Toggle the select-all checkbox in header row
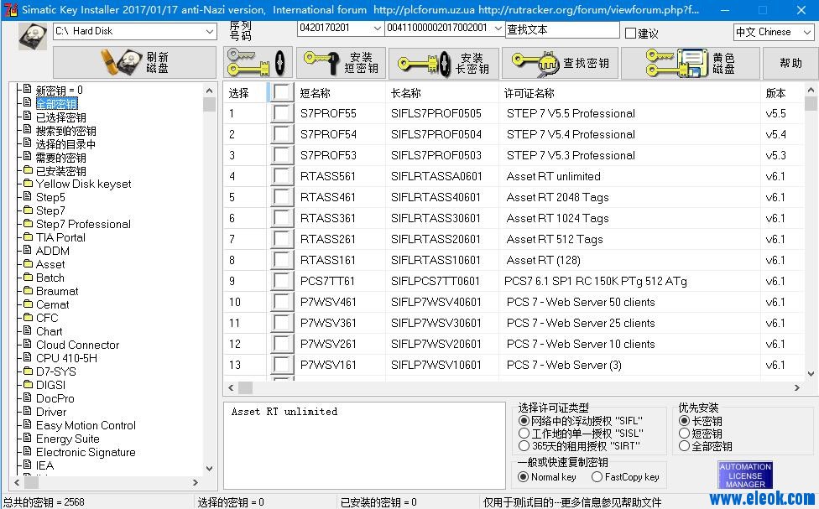819x509 pixels. [x=282, y=93]
